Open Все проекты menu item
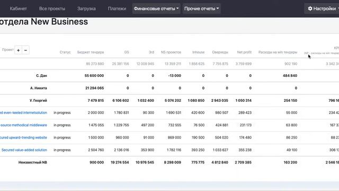This screenshot has width=339, height=191. point(52,8)
